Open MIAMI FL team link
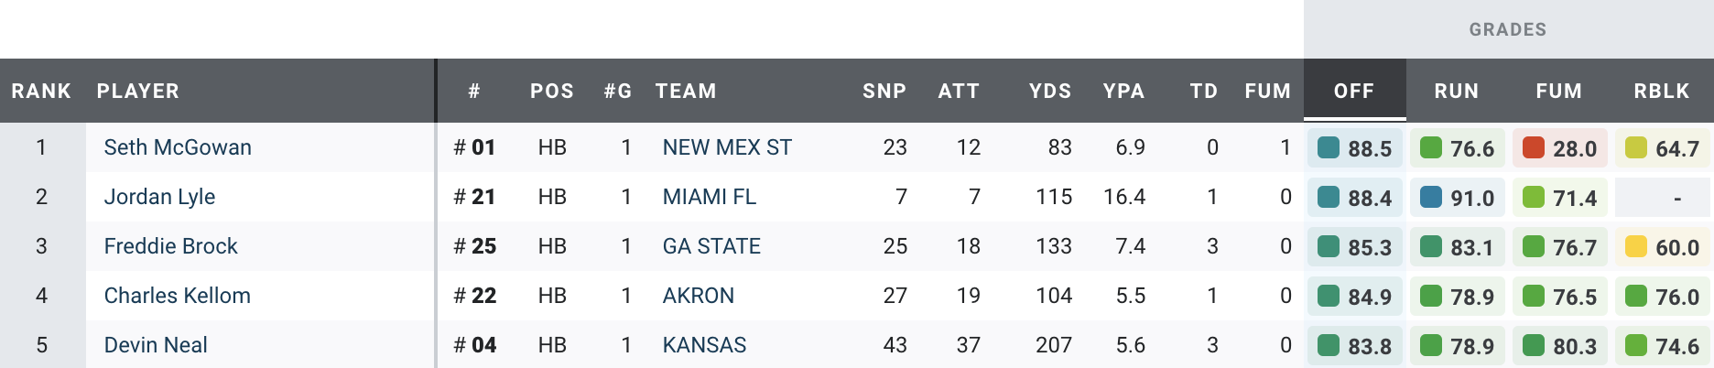Screen dimensions: 1714x368 coord(709,197)
